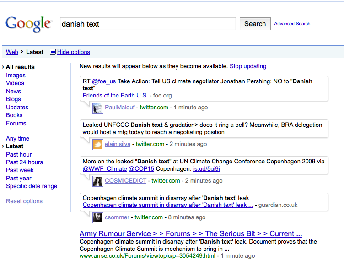The width and height of the screenshot is (344, 260).
Task: Limit results to Past 24 hours
Action: (x=24, y=162)
